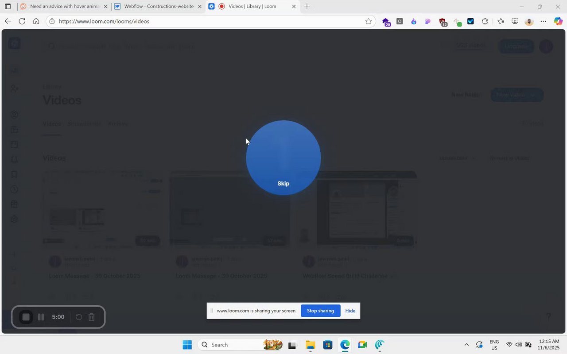Close the 'Need an advice' tab

coord(105,7)
